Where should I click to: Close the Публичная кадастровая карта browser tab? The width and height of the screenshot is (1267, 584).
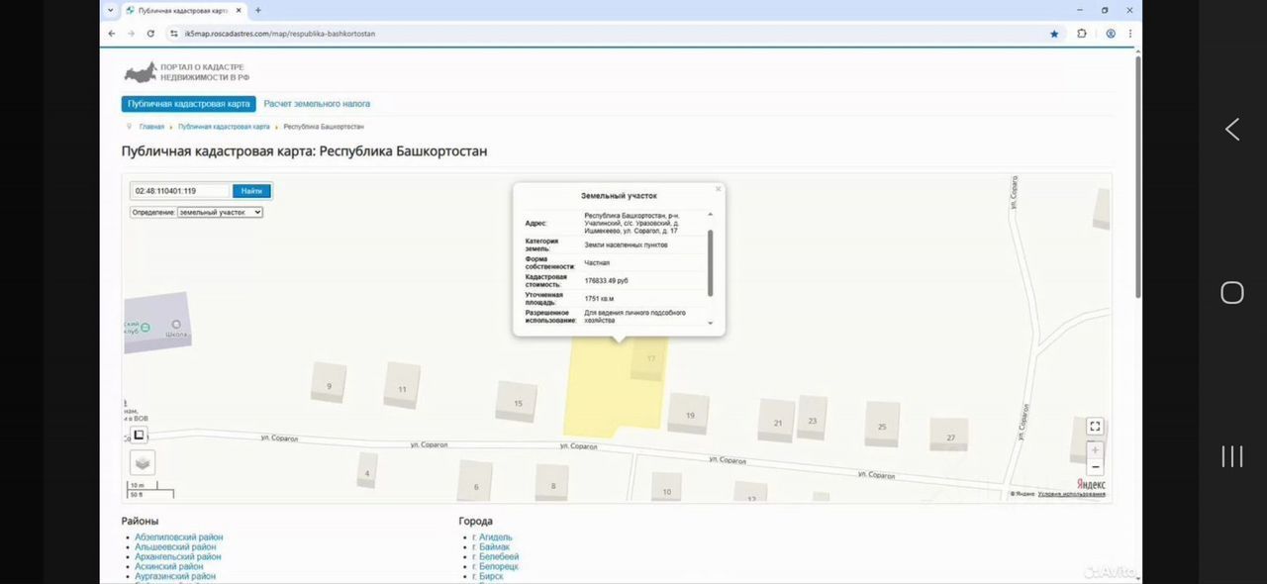pos(239,10)
